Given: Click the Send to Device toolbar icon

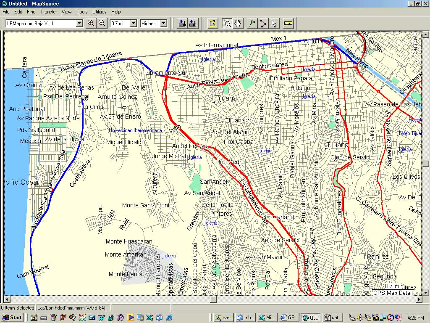Looking at the screenshot, I should tap(182, 23).
